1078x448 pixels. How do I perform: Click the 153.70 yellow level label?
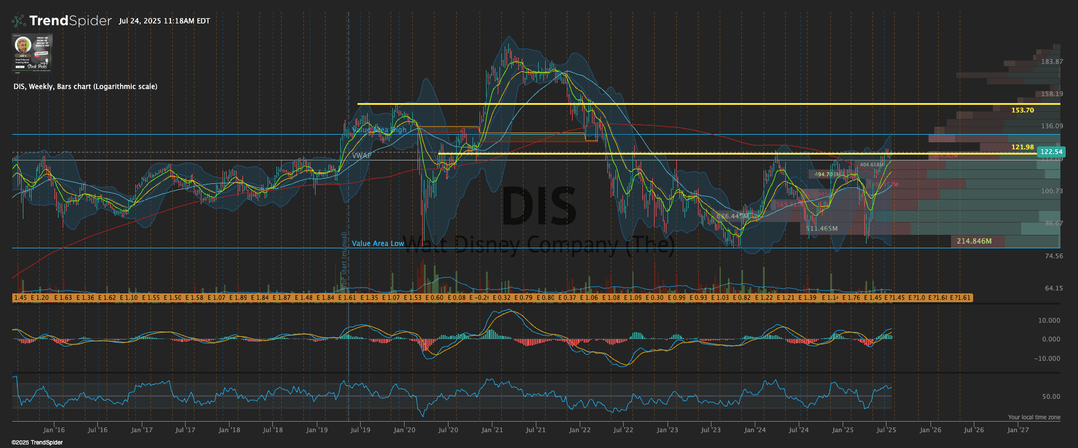pyautogui.click(x=1022, y=110)
